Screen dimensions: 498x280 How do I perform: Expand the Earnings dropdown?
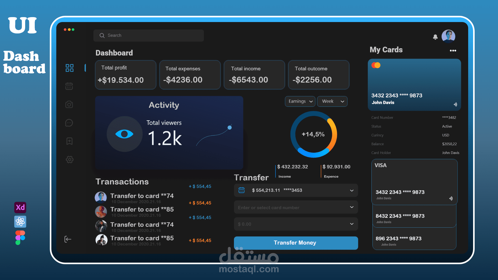click(300, 101)
